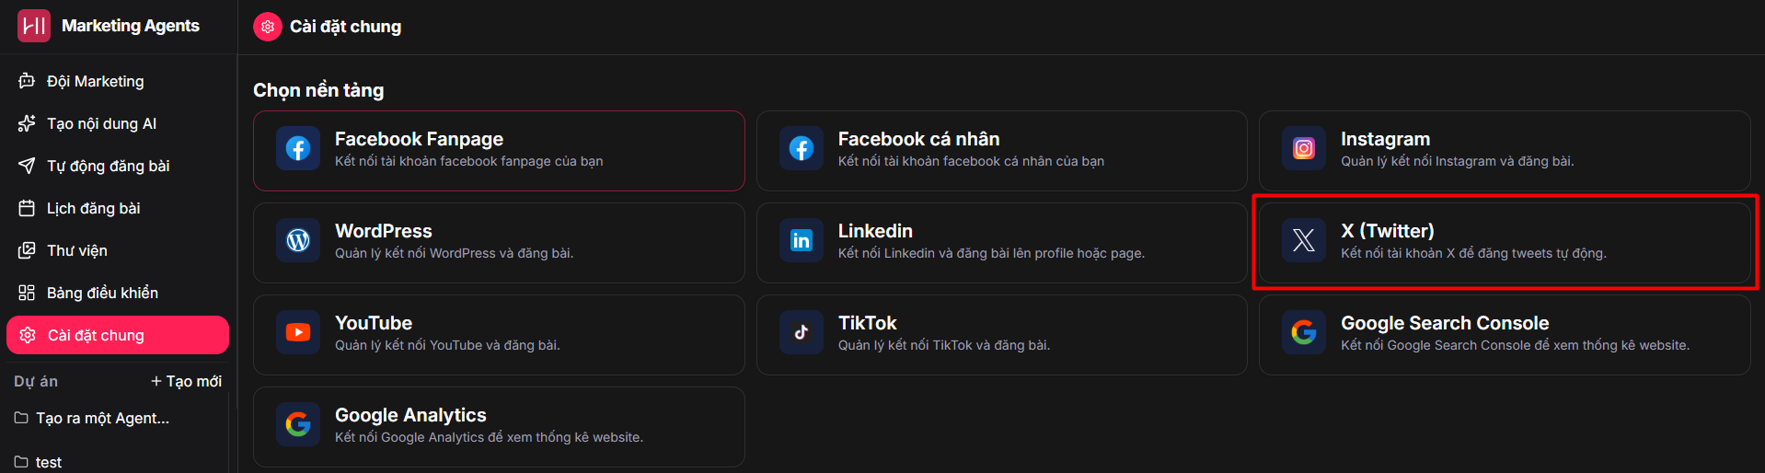Image resolution: width=1765 pixels, height=473 pixels.
Task: Open Bảng điều khiển dashboard
Action: coord(102,293)
